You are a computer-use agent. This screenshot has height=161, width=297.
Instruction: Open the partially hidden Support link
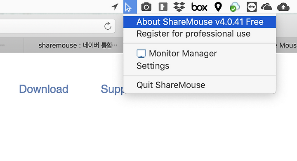click(x=112, y=89)
